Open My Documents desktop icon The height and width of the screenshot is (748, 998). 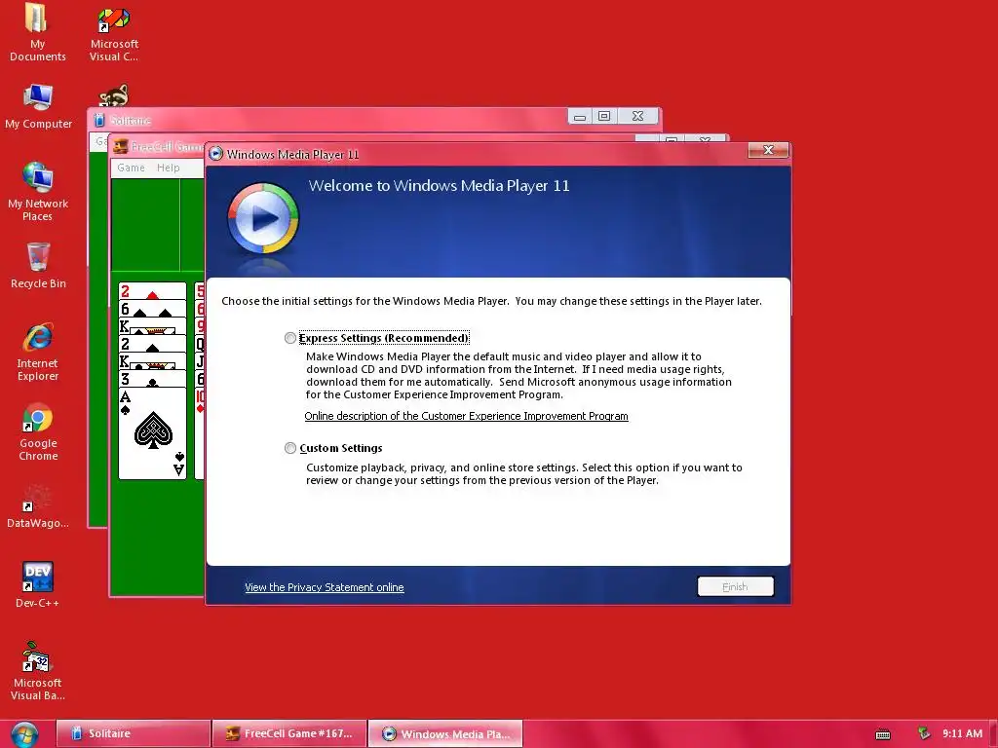(x=38, y=32)
